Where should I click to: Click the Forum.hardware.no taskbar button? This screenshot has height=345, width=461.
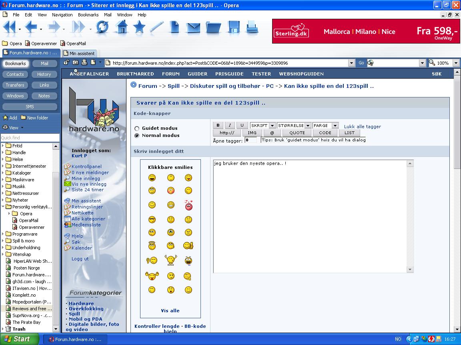click(x=75, y=339)
